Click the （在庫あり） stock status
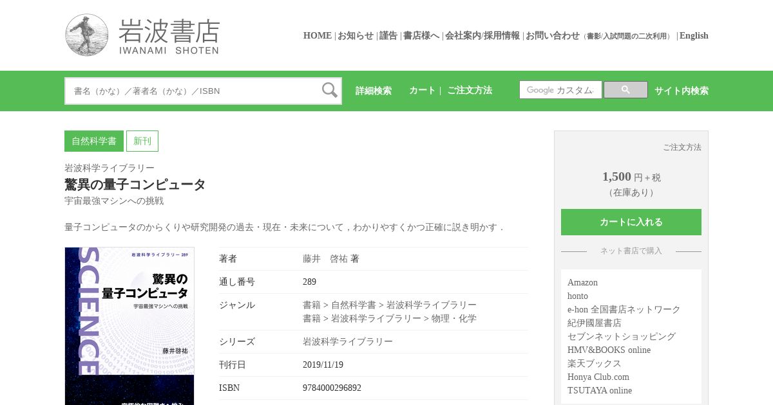This screenshot has width=773, height=405. click(x=631, y=192)
